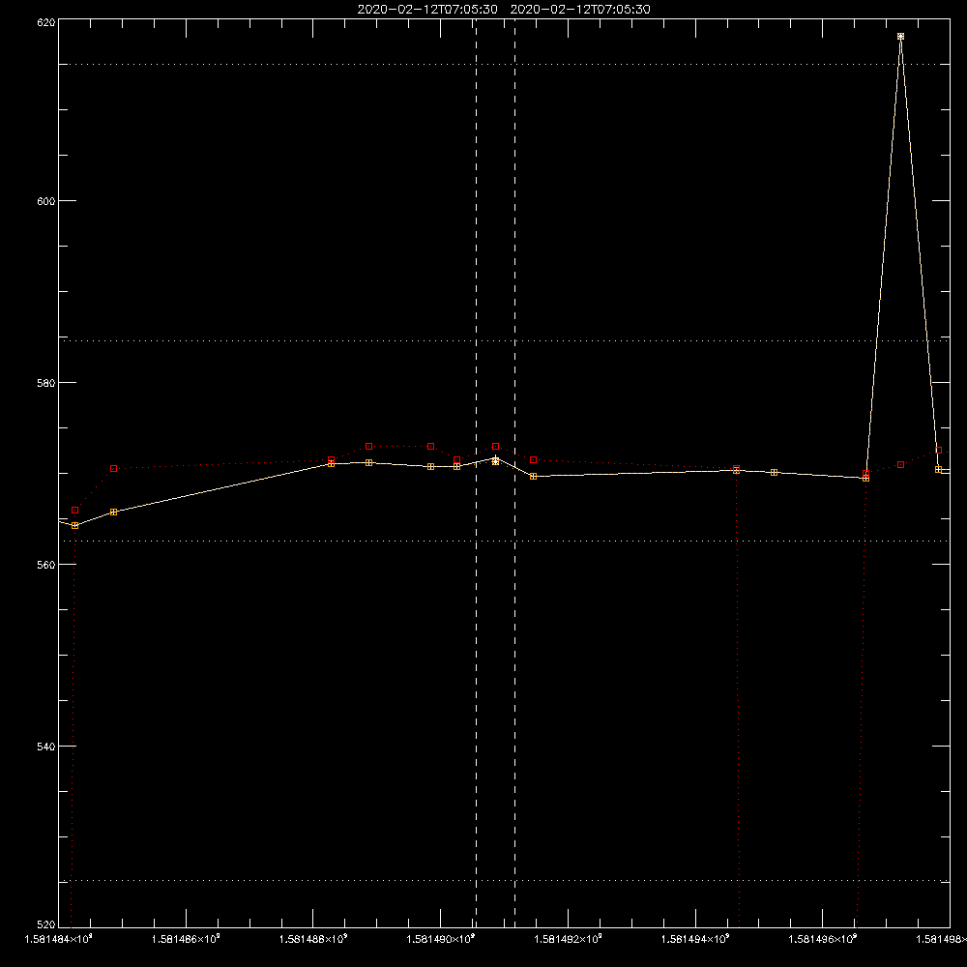Click the 1.581488×10⁹ x-axis label
The width and height of the screenshot is (967, 967).
coord(313,939)
